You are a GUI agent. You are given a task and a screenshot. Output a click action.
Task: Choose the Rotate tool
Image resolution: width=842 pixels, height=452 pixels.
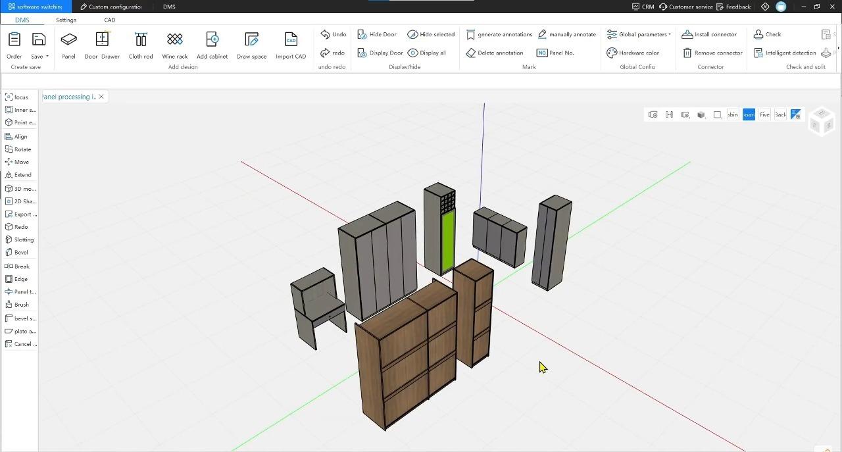[18, 149]
